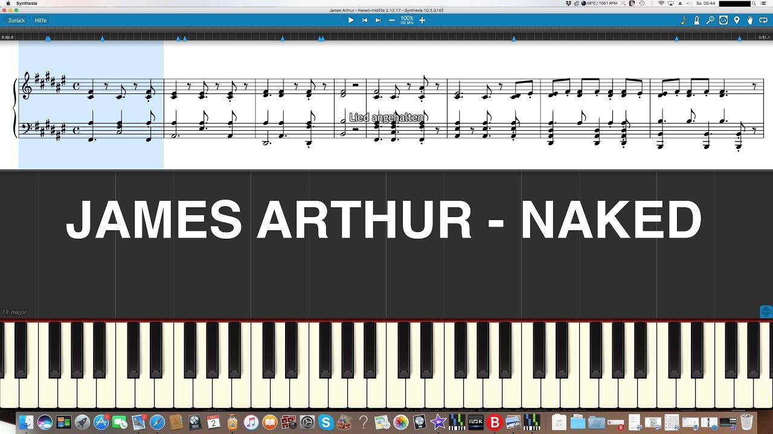Click the bookmark pin icon
This screenshot has width=773, height=434.
point(737,20)
